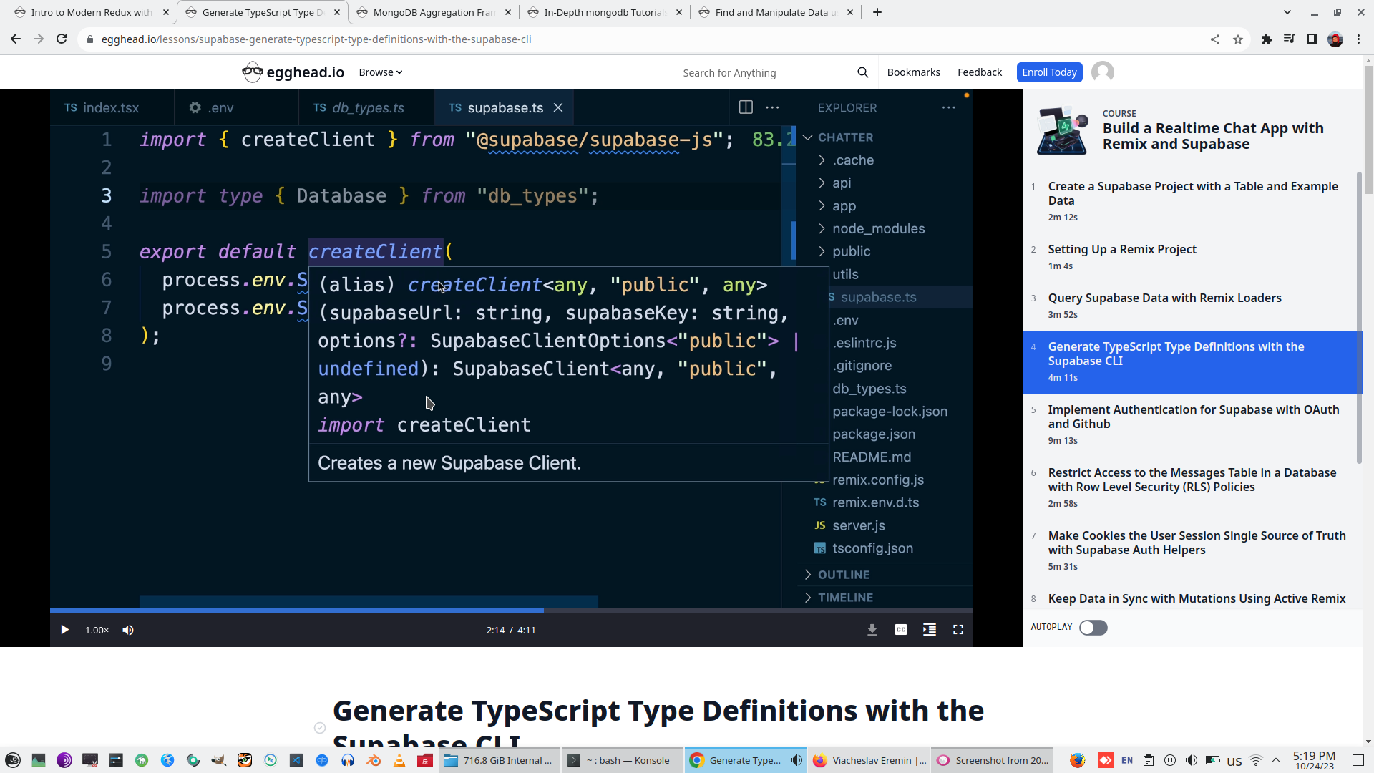
Task: Open the Browse dropdown menu
Action: (x=380, y=72)
